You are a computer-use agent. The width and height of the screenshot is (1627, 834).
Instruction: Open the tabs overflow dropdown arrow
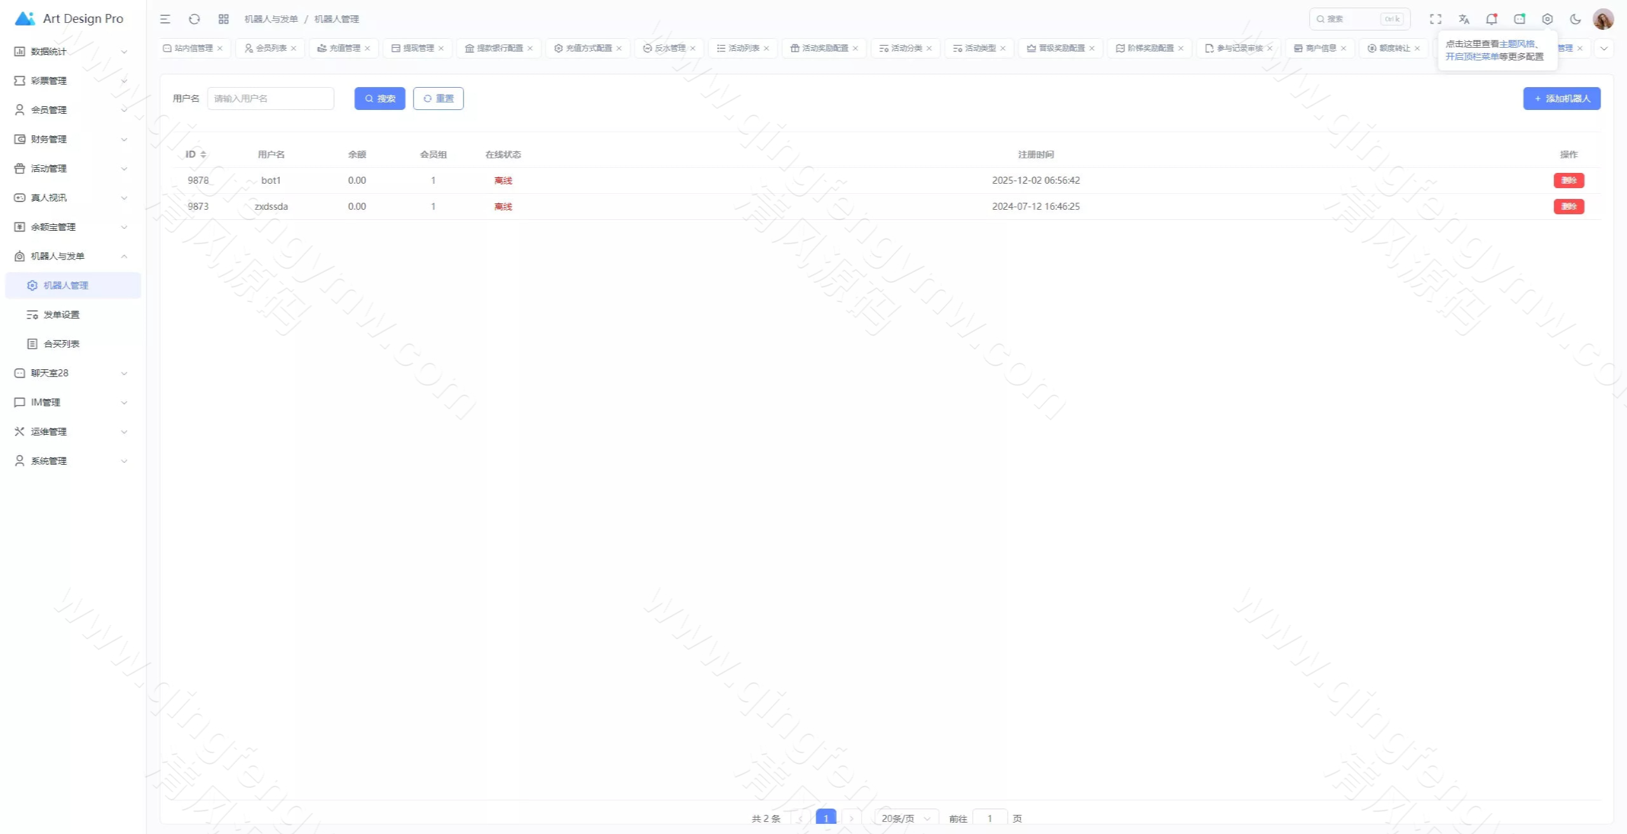(x=1603, y=48)
